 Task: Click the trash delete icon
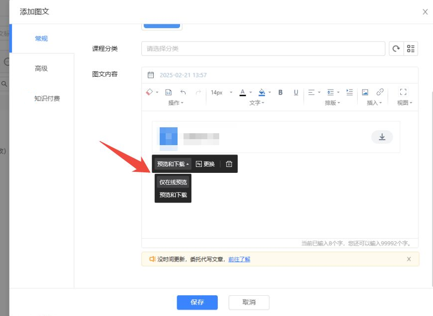pyautogui.click(x=229, y=164)
